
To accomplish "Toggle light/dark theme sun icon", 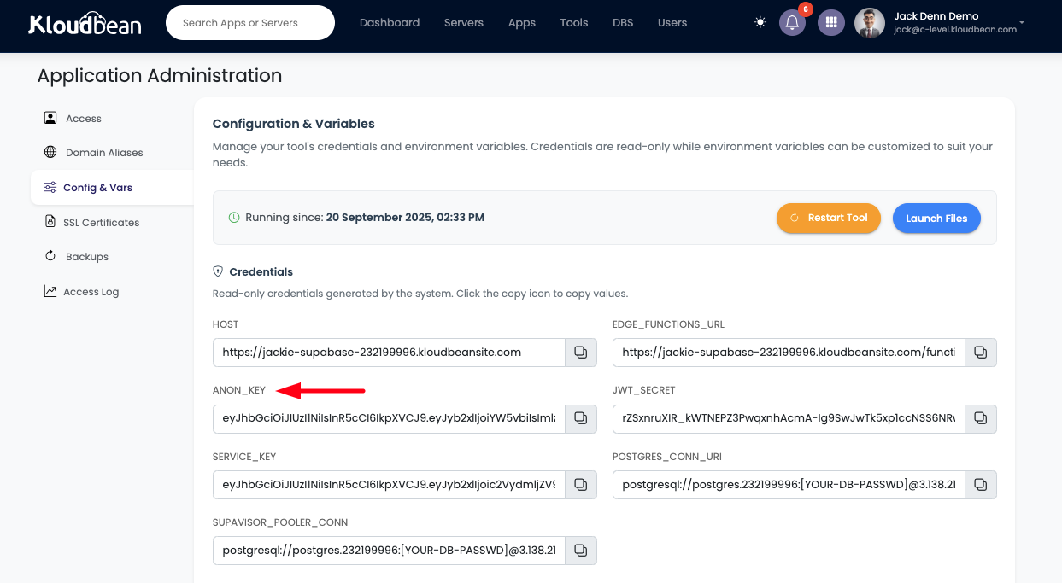I will pos(760,23).
